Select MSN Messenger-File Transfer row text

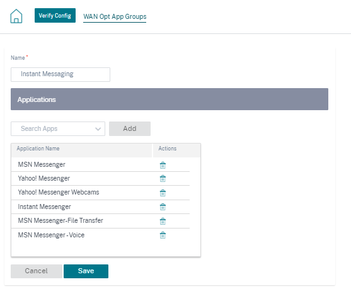pyautogui.click(x=60, y=221)
